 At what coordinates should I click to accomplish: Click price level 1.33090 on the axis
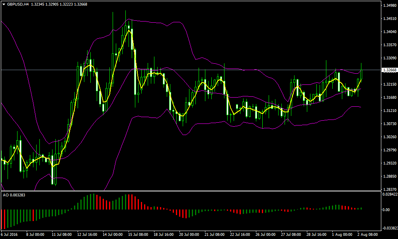[x=390, y=58]
